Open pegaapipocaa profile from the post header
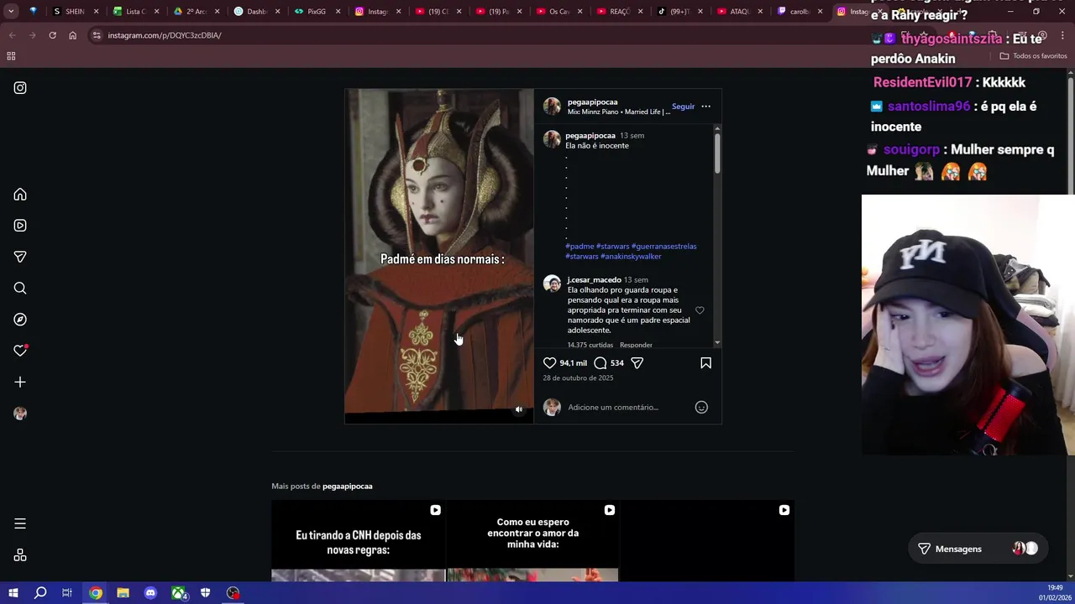The width and height of the screenshot is (1075, 604). [592, 102]
